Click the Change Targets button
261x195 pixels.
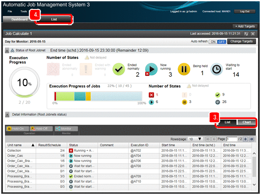tap(243, 42)
